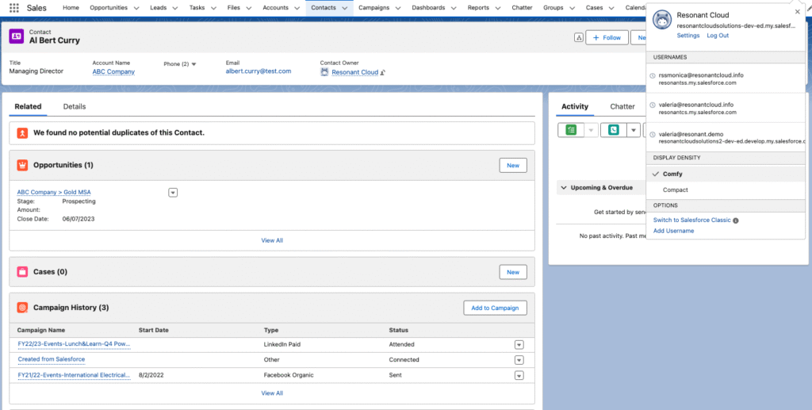Click the view contact hierarchy icon
Image resolution: width=812 pixels, height=410 pixels.
point(578,37)
